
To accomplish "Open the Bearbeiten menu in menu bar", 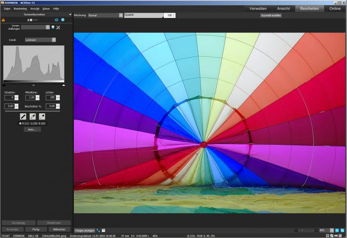I will [20, 9].
